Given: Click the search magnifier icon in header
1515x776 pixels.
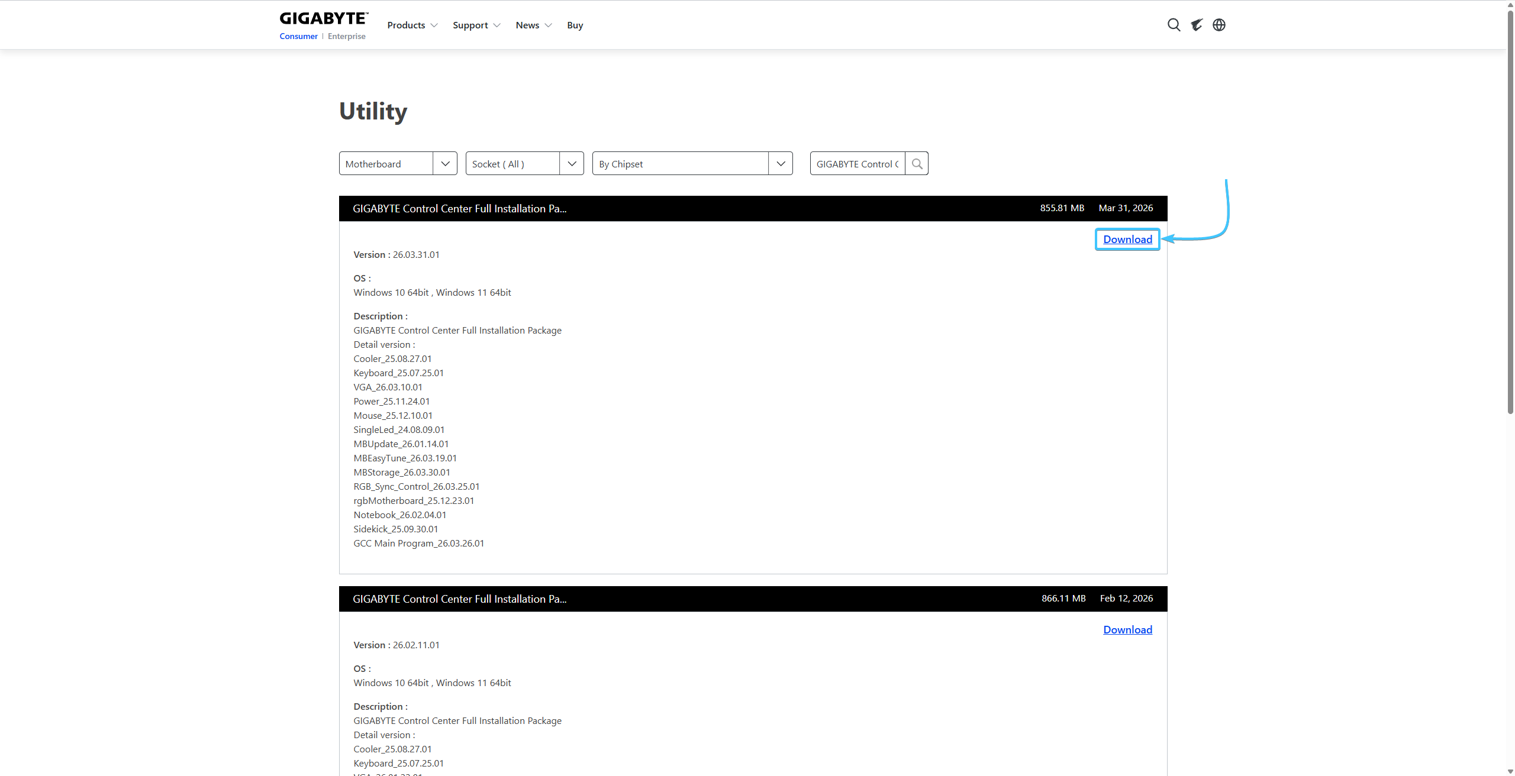Looking at the screenshot, I should (x=1174, y=25).
